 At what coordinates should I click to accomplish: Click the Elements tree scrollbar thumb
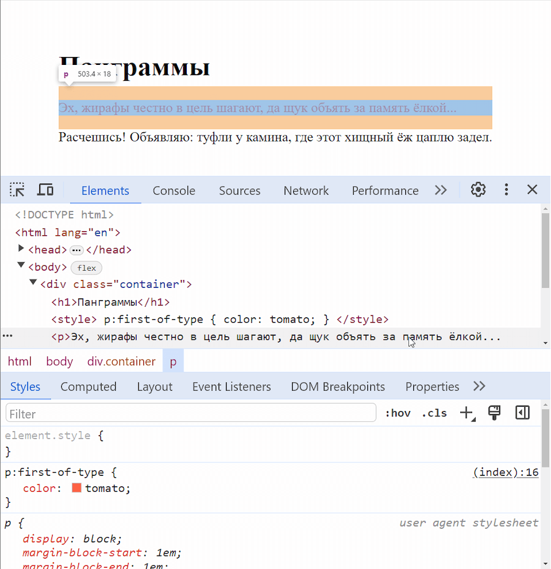(x=545, y=251)
